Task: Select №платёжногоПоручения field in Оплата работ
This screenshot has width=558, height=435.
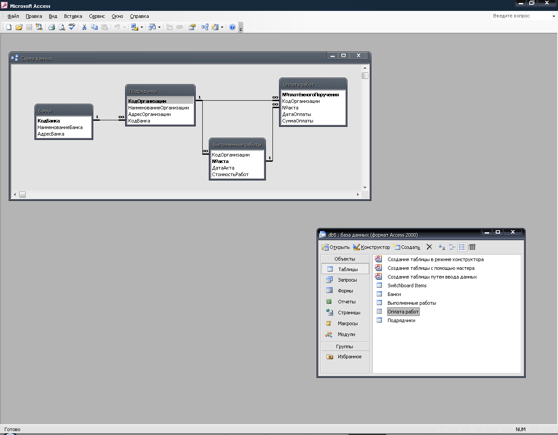Action: click(x=313, y=95)
